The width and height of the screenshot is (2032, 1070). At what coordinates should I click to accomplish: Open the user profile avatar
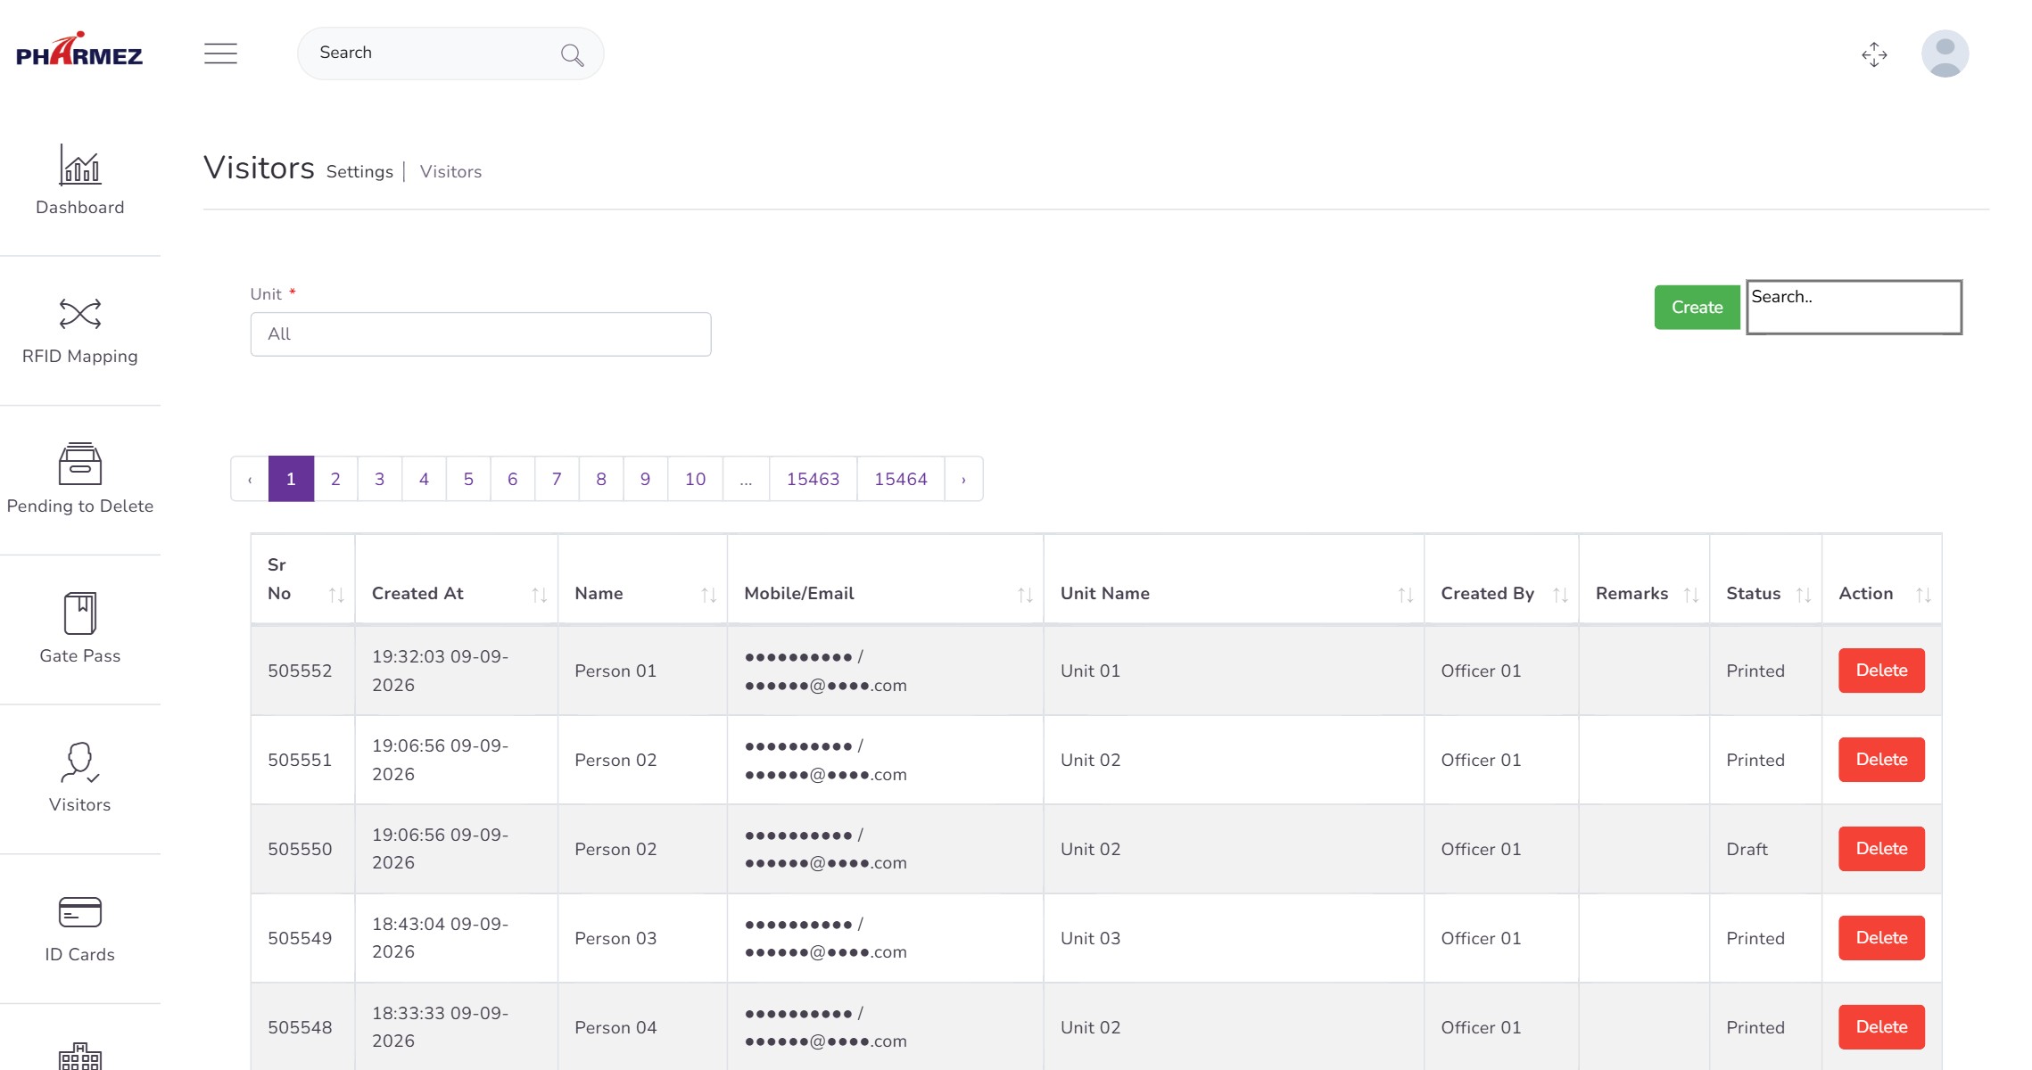(x=1945, y=53)
